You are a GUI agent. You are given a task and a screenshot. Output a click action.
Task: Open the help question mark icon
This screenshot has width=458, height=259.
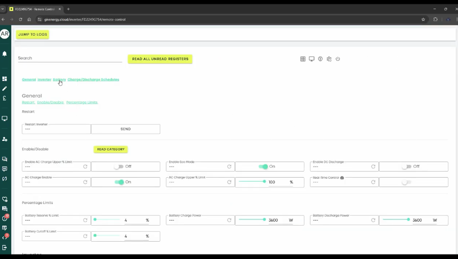click(x=321, y=59)
